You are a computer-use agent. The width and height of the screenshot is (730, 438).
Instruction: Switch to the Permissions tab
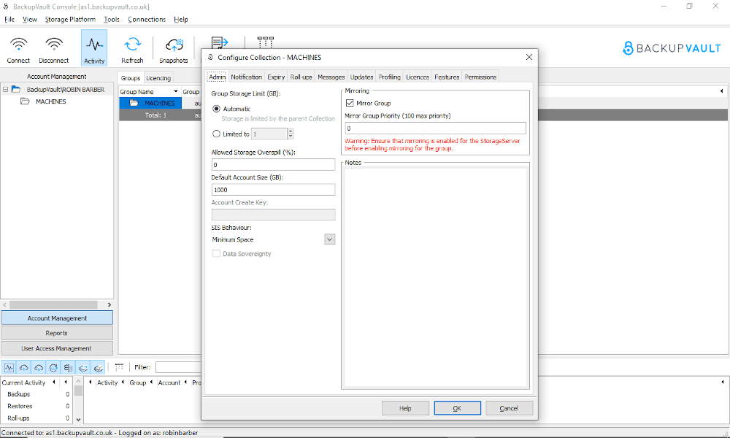click(x=480, y=77)
